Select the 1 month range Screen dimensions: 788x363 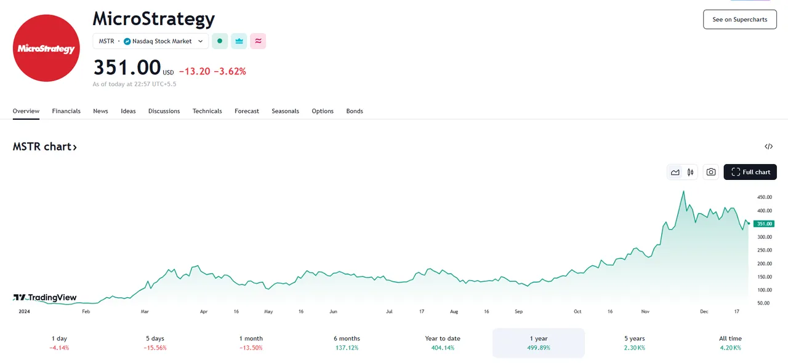point(251,343)
